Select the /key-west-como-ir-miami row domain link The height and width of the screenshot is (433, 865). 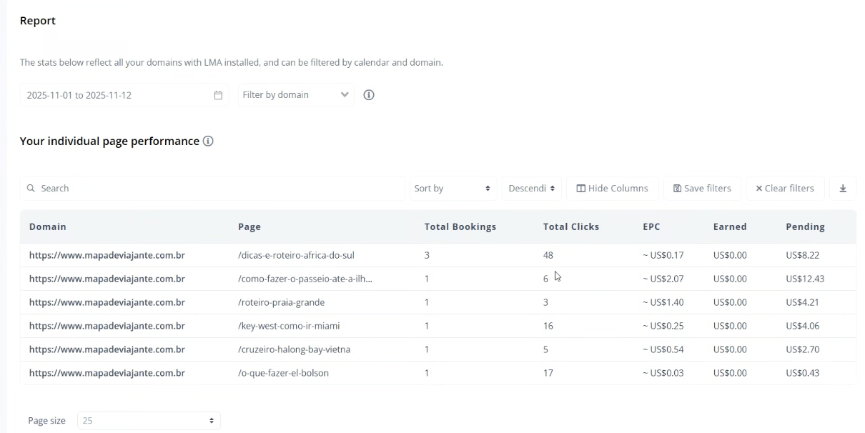(107, 326)
